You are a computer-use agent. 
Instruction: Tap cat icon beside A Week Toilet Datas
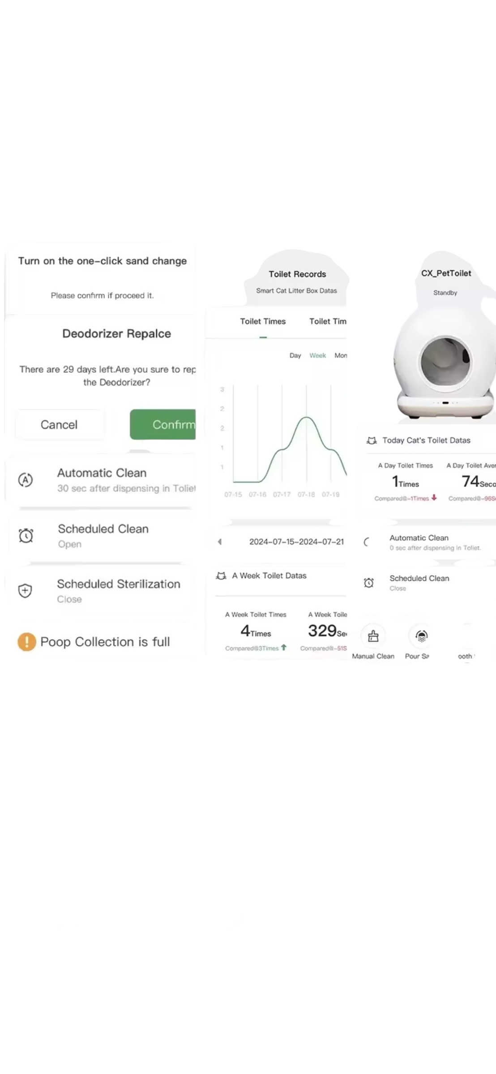[221, 576]
